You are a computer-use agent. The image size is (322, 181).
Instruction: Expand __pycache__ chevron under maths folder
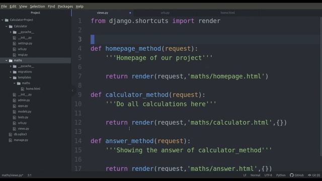point(11,66)
